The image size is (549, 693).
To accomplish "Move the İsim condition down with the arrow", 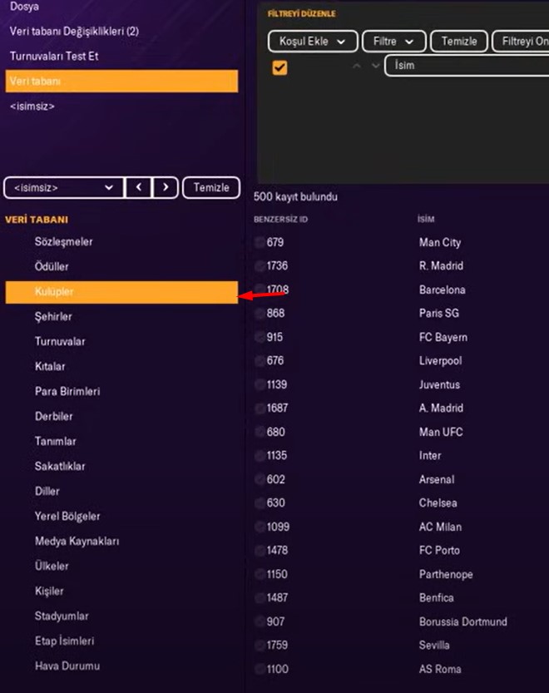I will pos(375,66).
